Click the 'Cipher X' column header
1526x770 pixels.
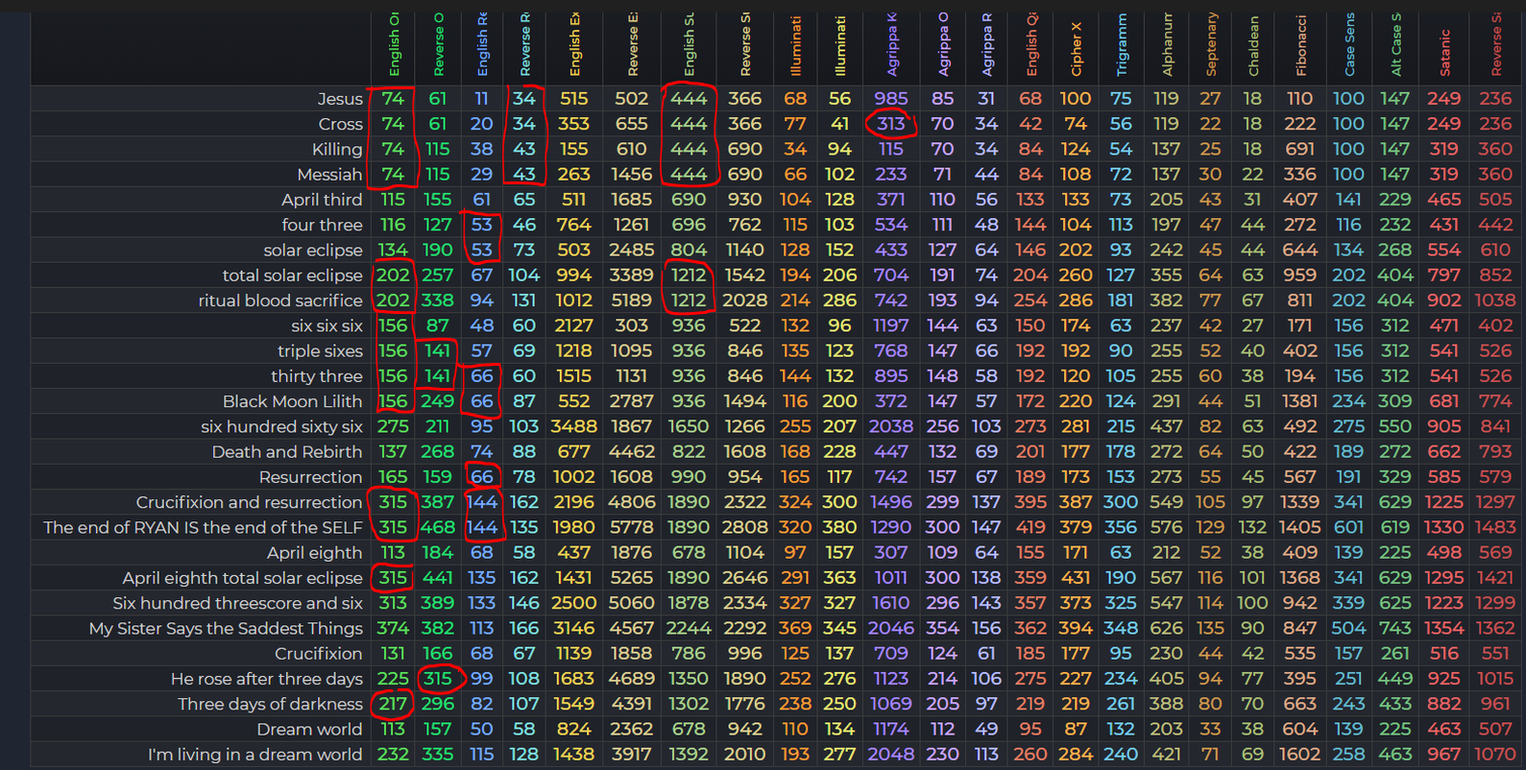pyautogui.click(x=1077, y=50)
